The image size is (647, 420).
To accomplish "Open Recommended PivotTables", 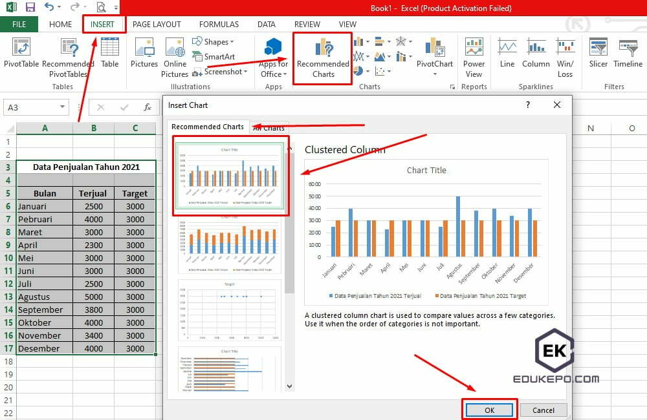I will click(69, 57).
